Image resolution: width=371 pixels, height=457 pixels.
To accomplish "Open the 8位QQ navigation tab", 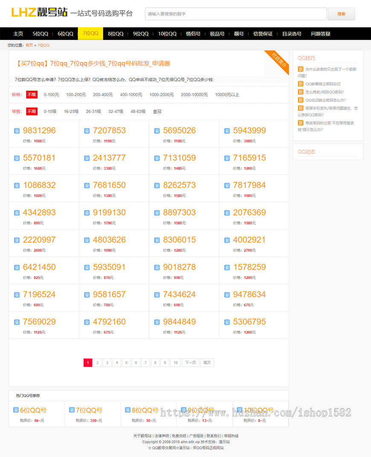I will [115, 34].
